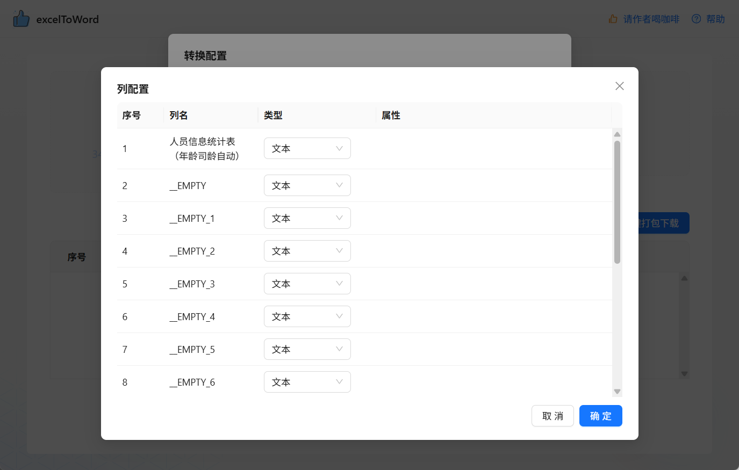Viewport: 739px width, 470px height.
Task: Expand the type selector for __EMPTY_1
Action: pyautogui.click(x=307, y=218)
